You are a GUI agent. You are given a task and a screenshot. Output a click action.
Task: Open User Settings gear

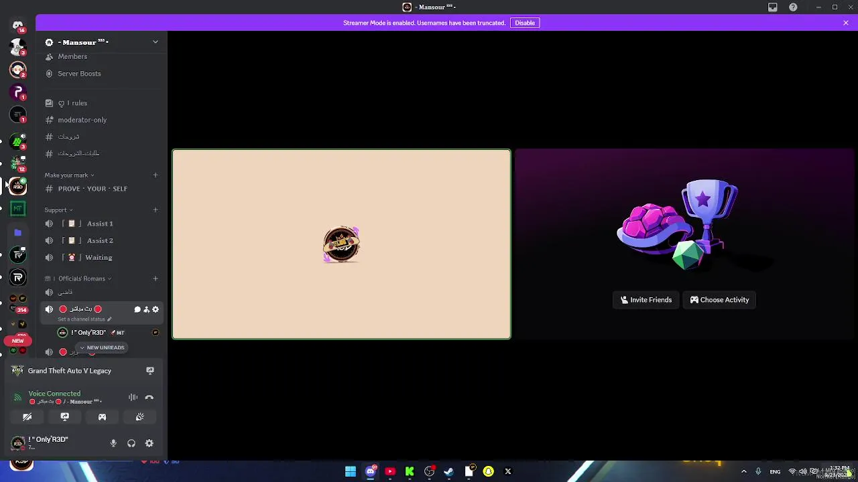coord(149,443)
